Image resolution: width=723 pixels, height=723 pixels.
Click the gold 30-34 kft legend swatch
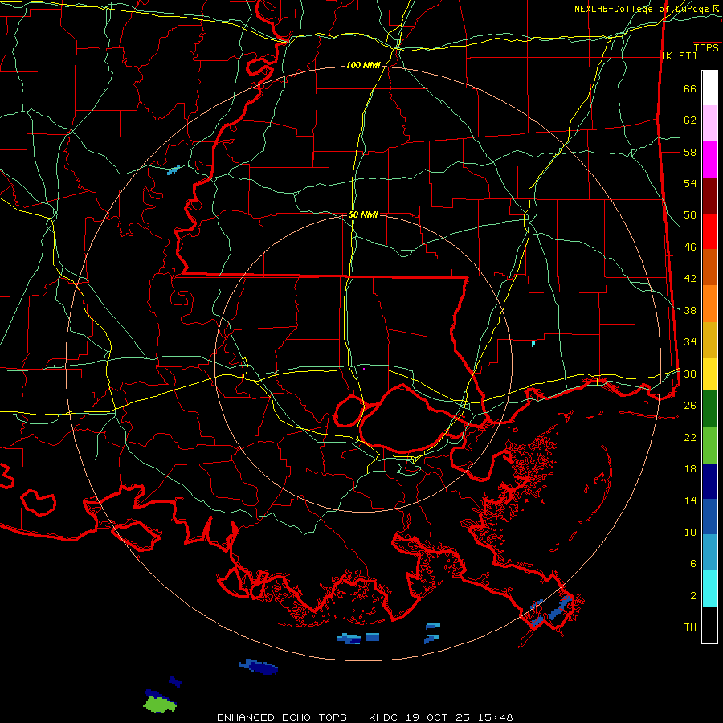pyautogui.click(x=709, y=341)
